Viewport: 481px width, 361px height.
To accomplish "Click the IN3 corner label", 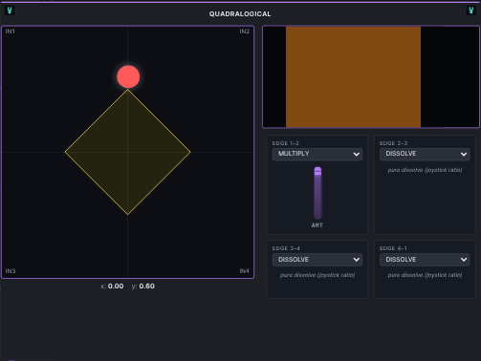I will pos(11,271).
